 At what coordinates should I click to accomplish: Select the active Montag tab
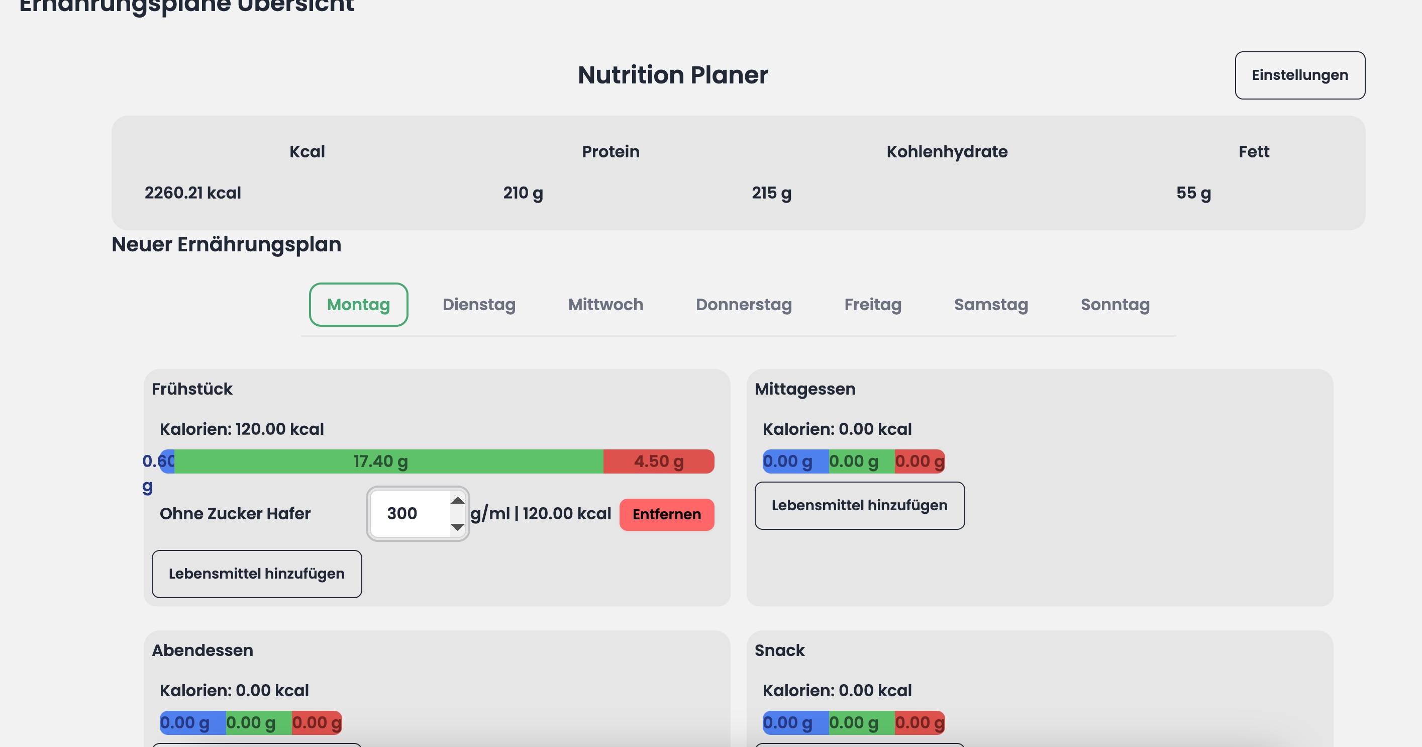click(358, 304)
